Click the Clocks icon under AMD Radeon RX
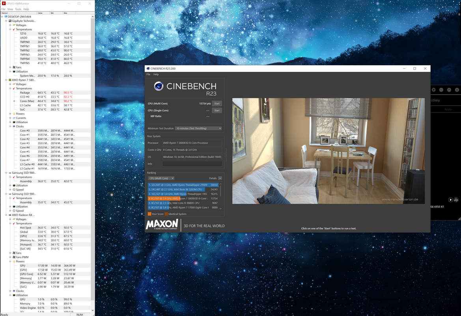The image size is (461, 316). [14, 291]
